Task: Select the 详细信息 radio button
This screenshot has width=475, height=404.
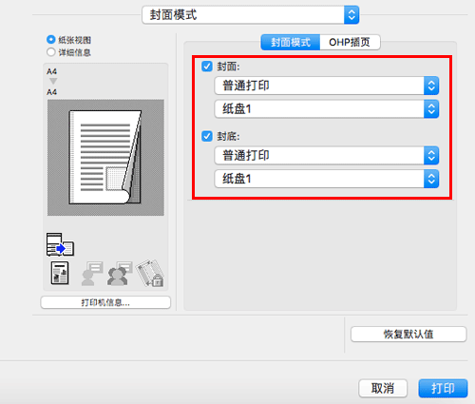Action: (x=50, y=52)
